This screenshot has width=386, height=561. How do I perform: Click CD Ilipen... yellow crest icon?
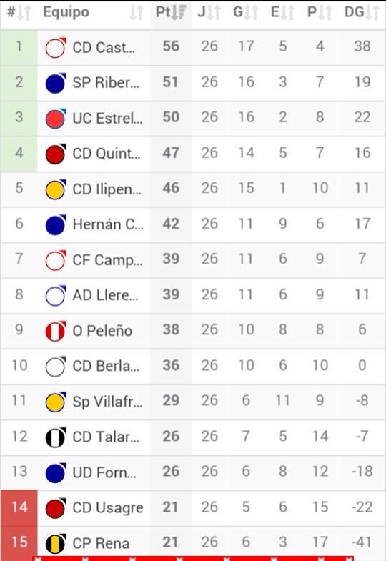pos(56,189)
